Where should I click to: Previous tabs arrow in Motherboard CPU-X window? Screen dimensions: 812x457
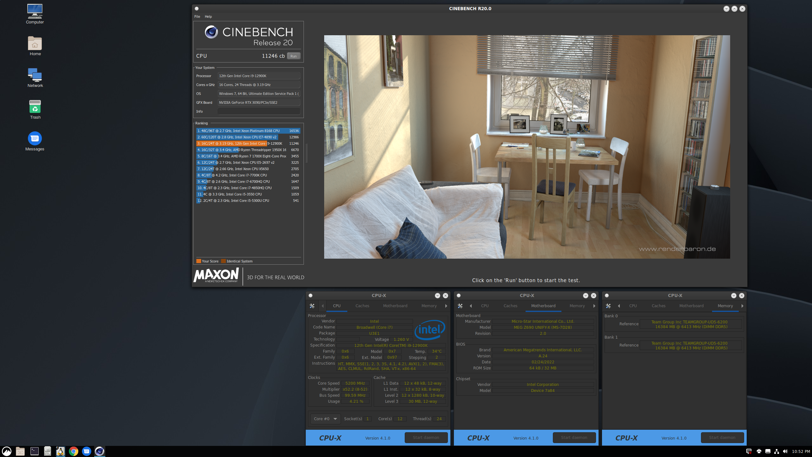(471, 306)
